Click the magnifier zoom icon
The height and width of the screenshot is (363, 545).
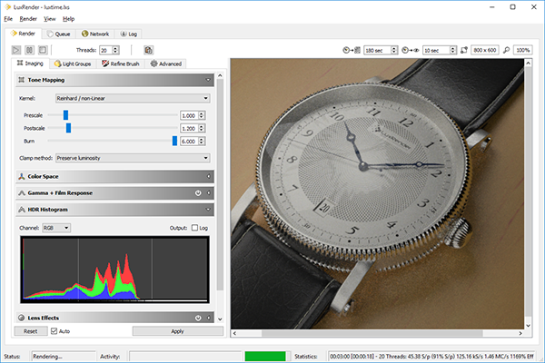point(506,50)
